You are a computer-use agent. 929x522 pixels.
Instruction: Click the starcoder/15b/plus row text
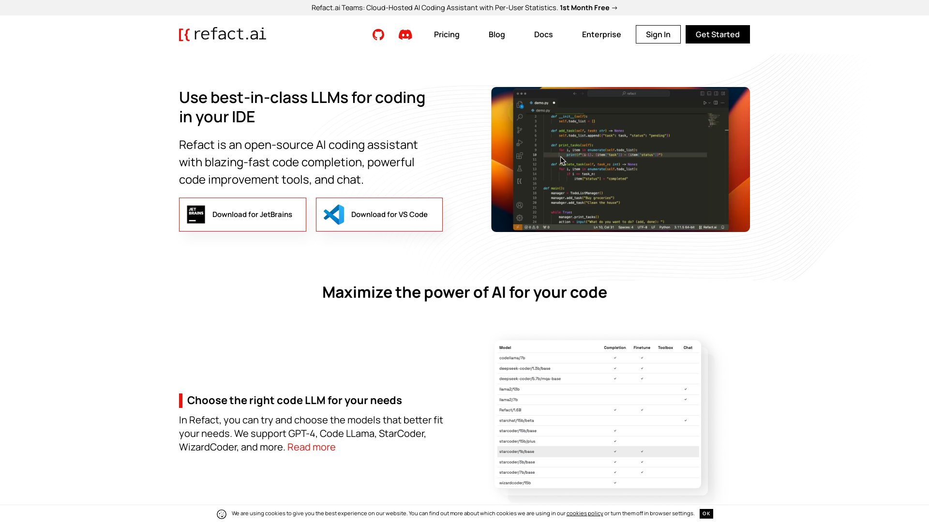(517, 441)
